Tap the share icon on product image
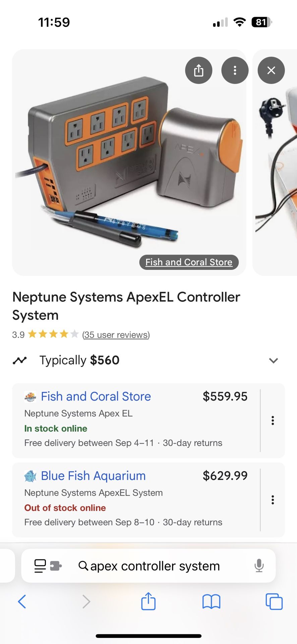297x644 pixels. click(198, 70)
